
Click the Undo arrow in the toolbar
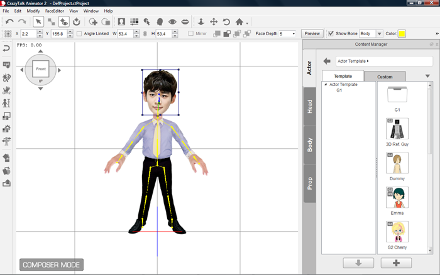tap(9, 21)
